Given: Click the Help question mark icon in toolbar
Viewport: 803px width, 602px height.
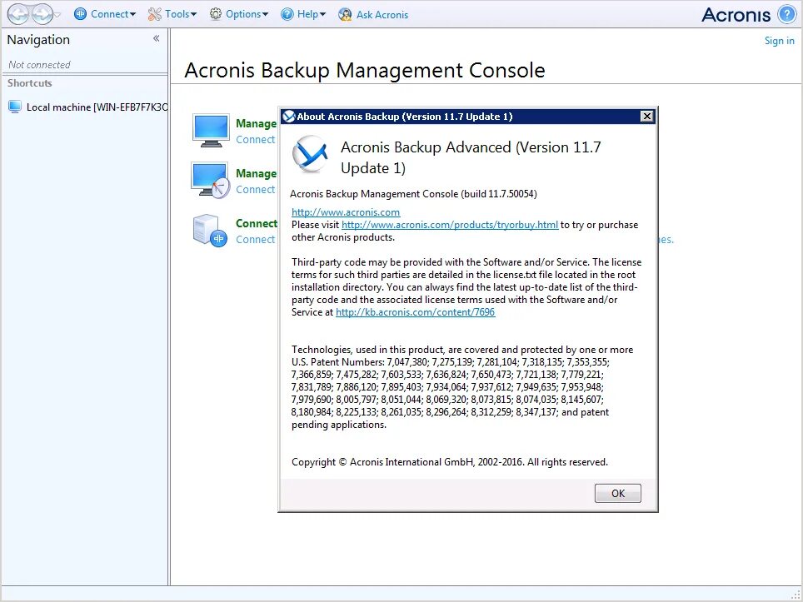Looking at the screenshot, I should click(x=287, y=14).
